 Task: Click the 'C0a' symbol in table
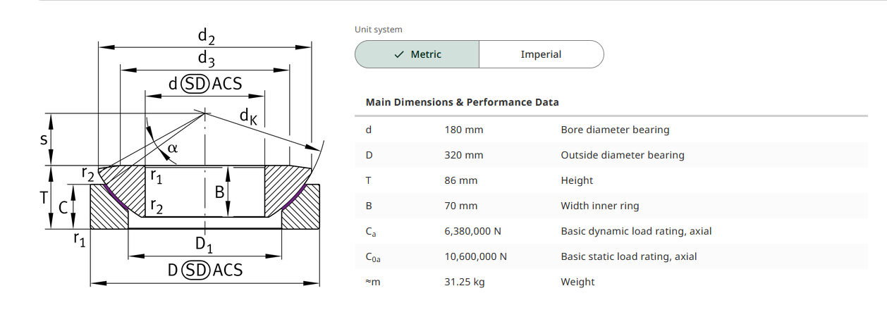(373, 257)
